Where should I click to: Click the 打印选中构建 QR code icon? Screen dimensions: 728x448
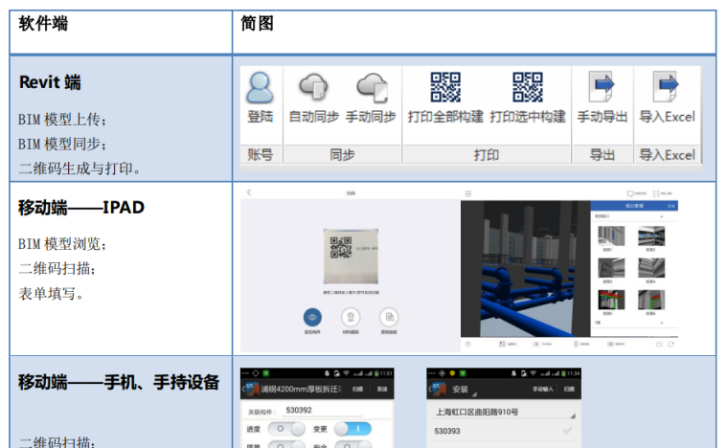pyautogui.click(x=528, y=87)
